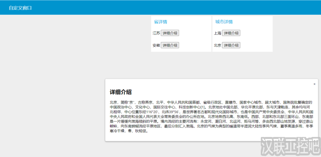This screenshot has height=157, width=321.
Task: Open detailed introduction for 上海
Action: coord(231,33)
